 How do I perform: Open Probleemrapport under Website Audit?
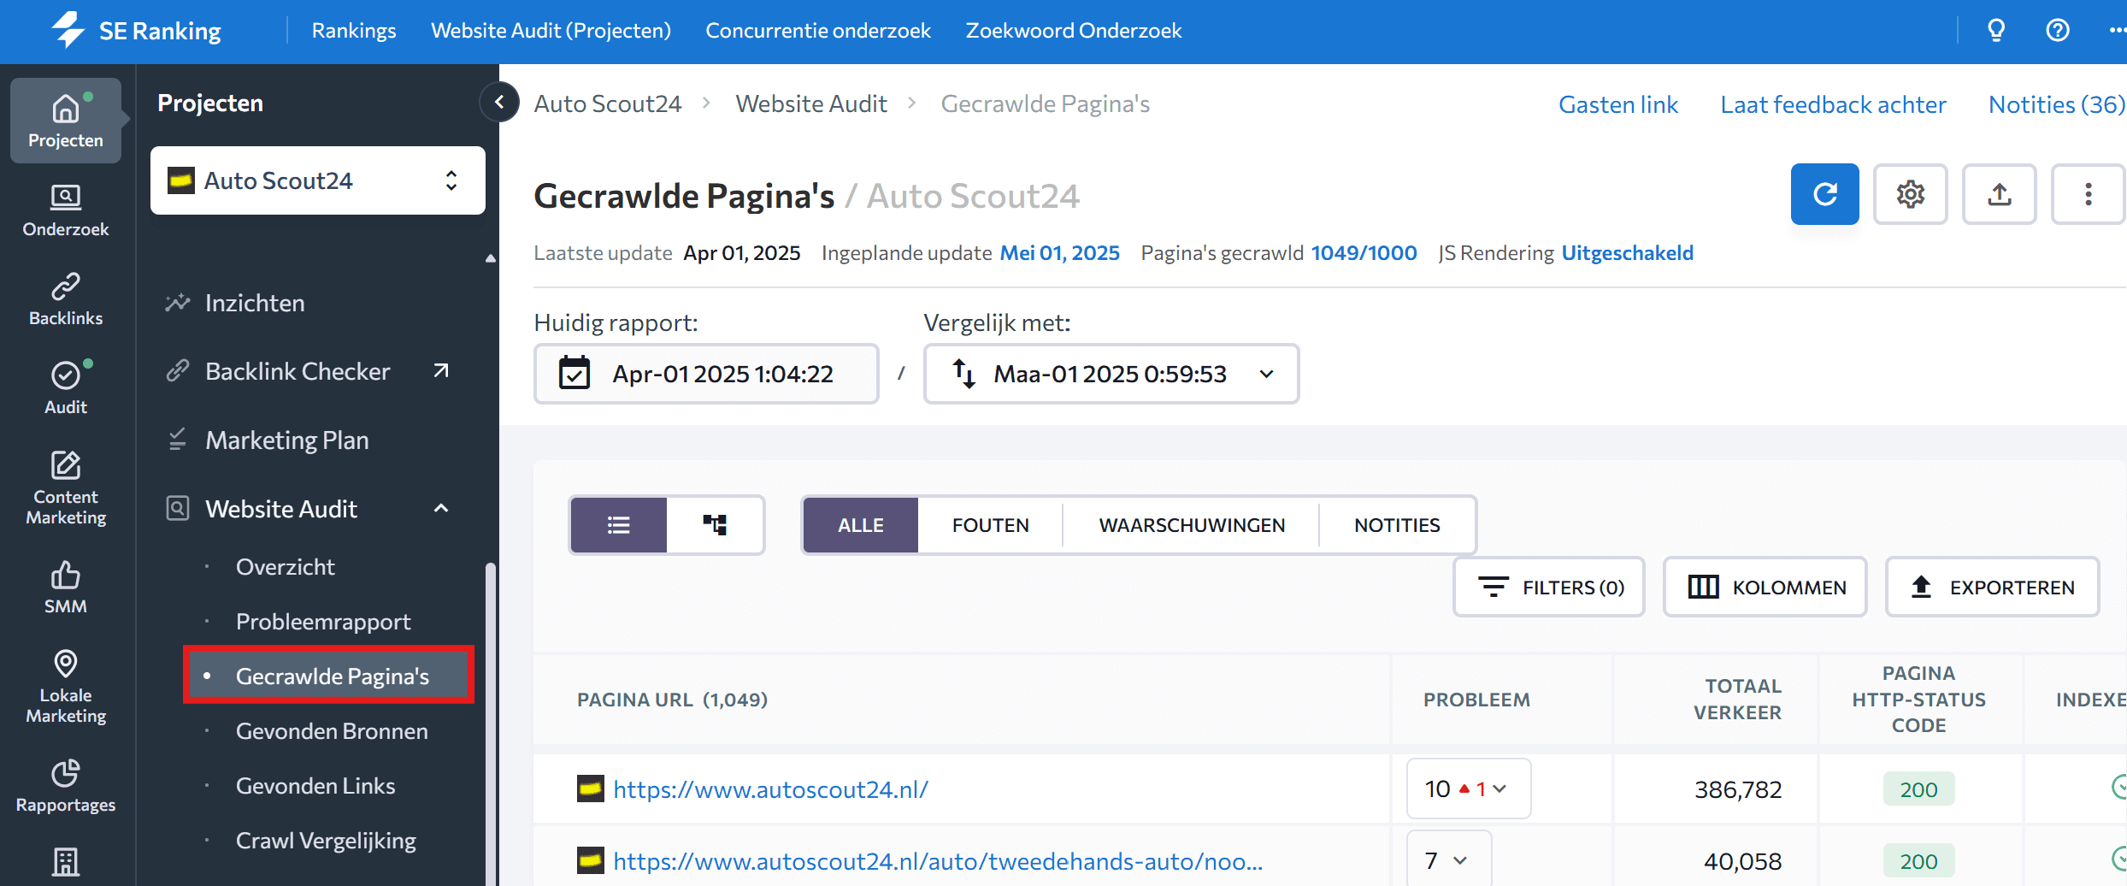pyautogui.click(x=323, y=622)
